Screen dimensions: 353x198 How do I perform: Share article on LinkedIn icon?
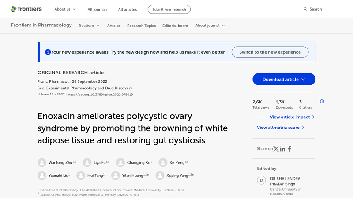(282, 149)
